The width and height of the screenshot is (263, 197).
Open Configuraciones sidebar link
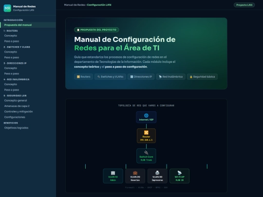(15, 117)
